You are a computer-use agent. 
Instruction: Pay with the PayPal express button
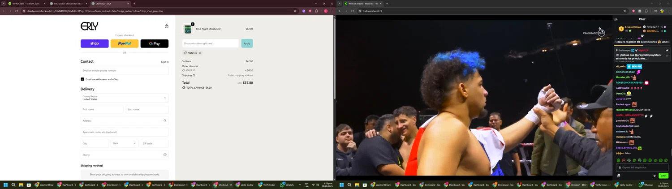pos(125,43)
